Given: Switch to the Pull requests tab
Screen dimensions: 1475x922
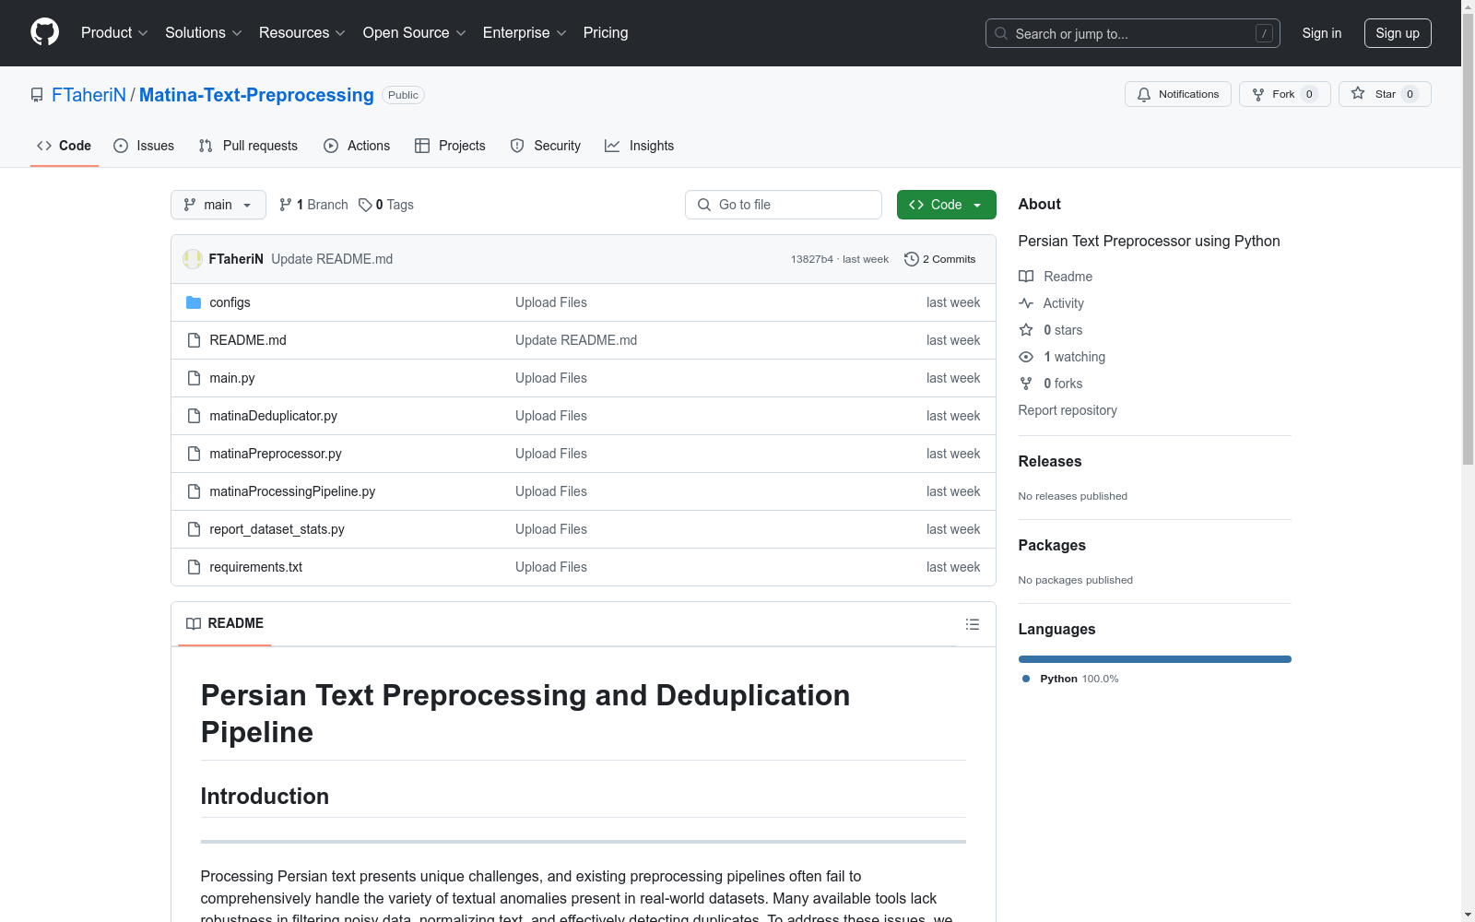Looking at the screenshot, I should pyautogui.click(x=248, y=146).
